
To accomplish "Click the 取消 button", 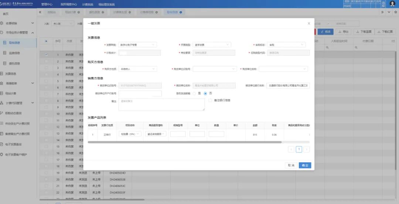I will (291, 165).
